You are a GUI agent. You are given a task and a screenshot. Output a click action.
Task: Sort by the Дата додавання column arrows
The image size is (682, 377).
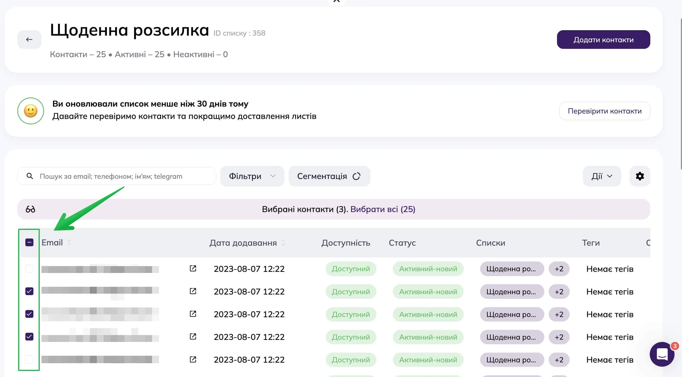point(283,243)
